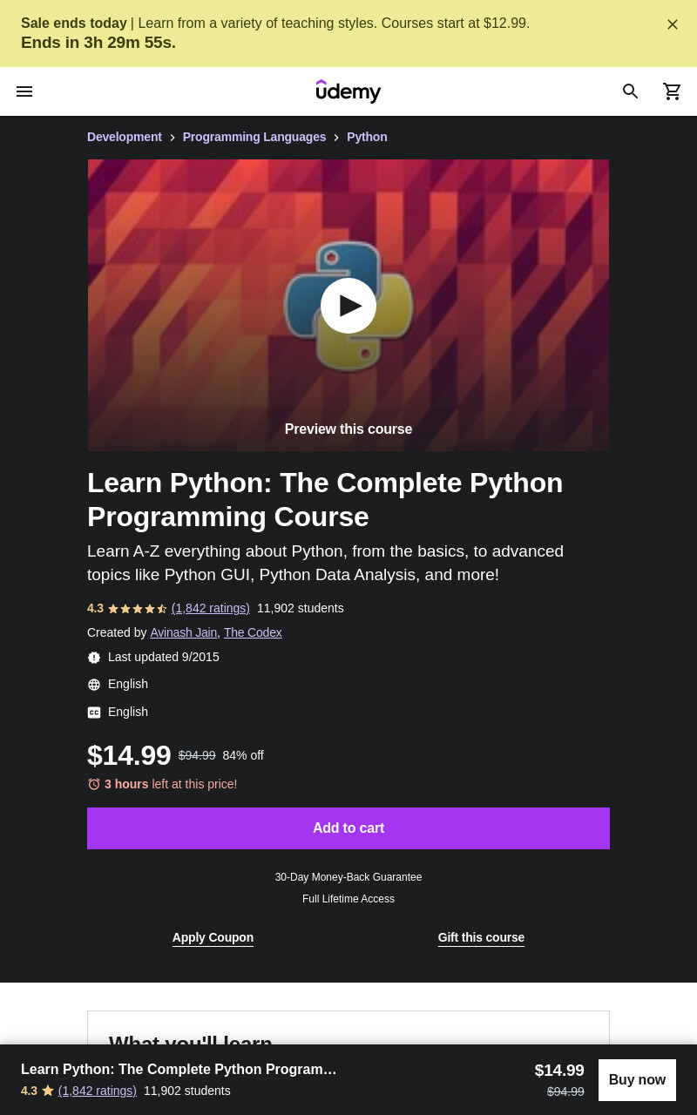Viewport: 697px width, 1115px height.
Task: Open the Development breadcrumb
Action: coord(125,137)
